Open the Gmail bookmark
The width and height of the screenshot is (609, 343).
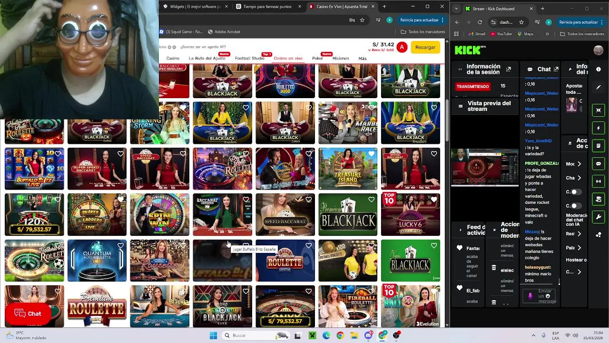[x=477, y=34]
